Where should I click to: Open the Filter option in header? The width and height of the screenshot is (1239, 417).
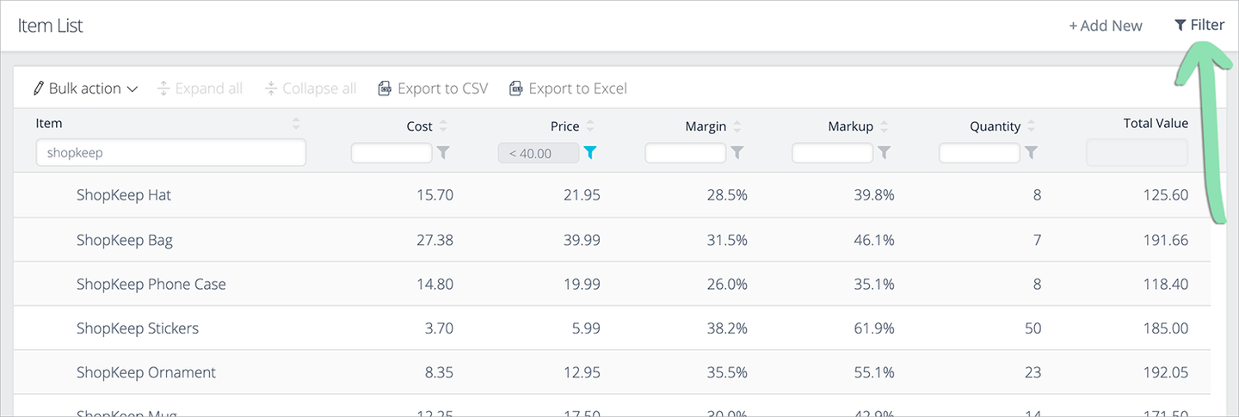1199,25
